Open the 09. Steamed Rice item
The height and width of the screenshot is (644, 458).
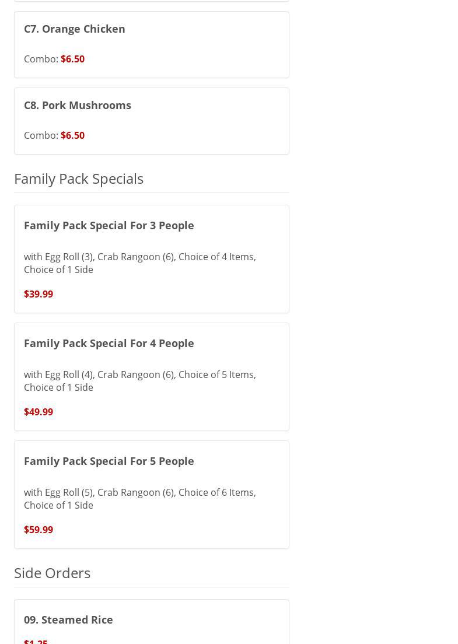[x=68, y=619]
